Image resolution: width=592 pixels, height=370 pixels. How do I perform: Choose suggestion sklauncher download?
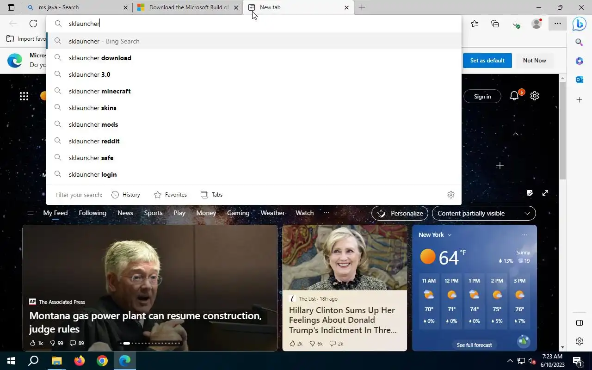click(x=254, y=58)
